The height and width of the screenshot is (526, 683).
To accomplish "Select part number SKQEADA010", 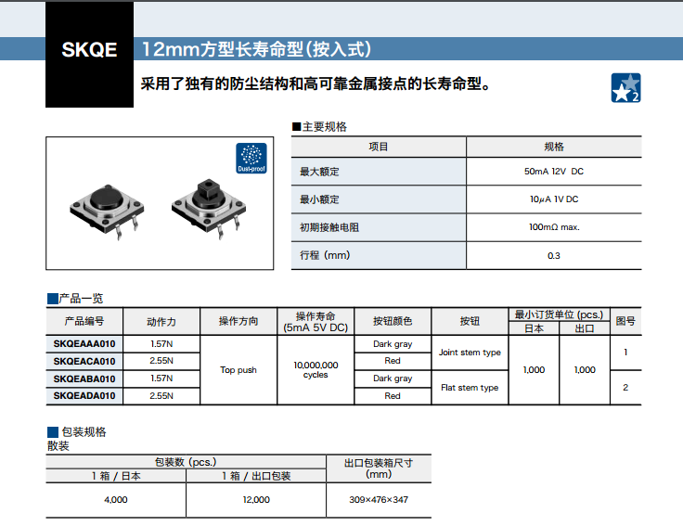I will pyautogui.click(x=84, y=396).
